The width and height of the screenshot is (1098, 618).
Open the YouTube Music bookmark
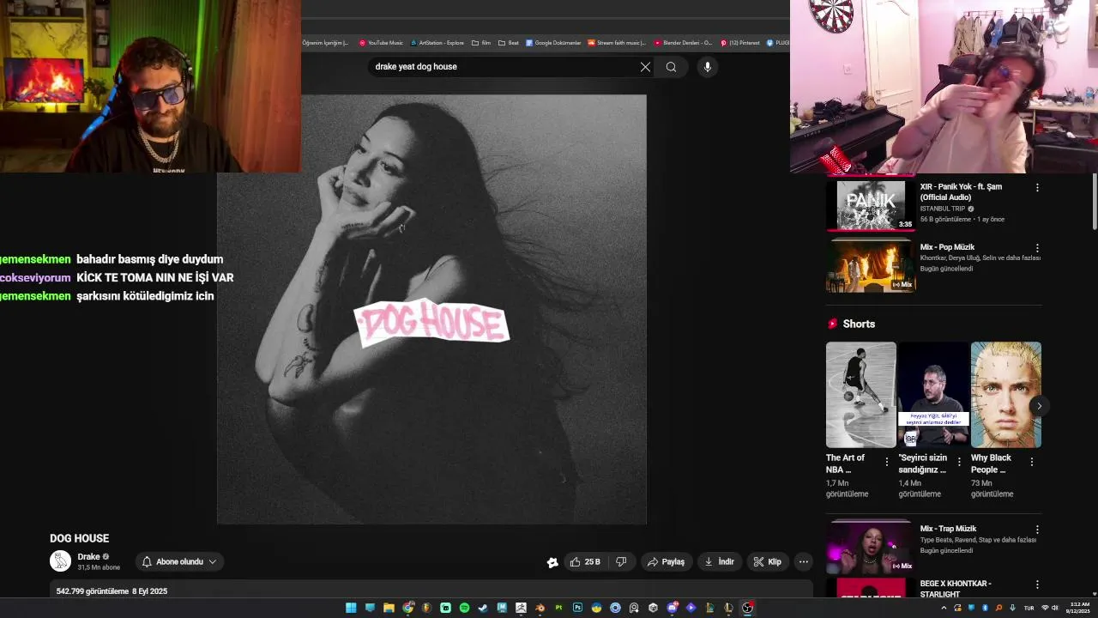(x=381, y=43)
